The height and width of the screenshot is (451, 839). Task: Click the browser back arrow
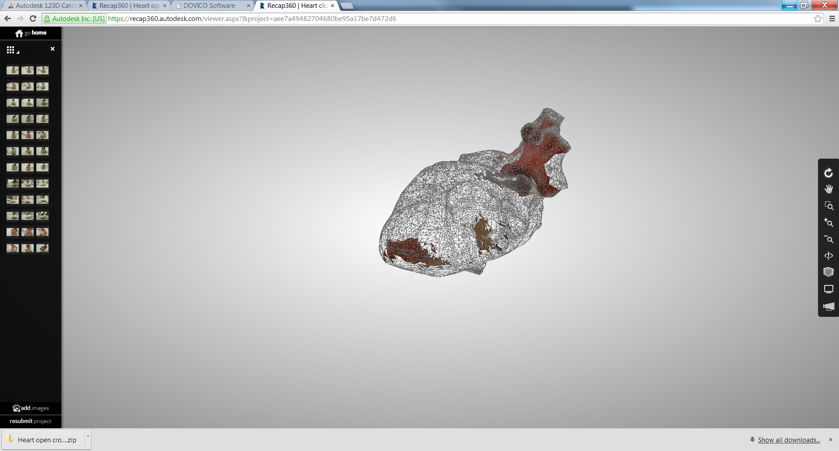7,18
